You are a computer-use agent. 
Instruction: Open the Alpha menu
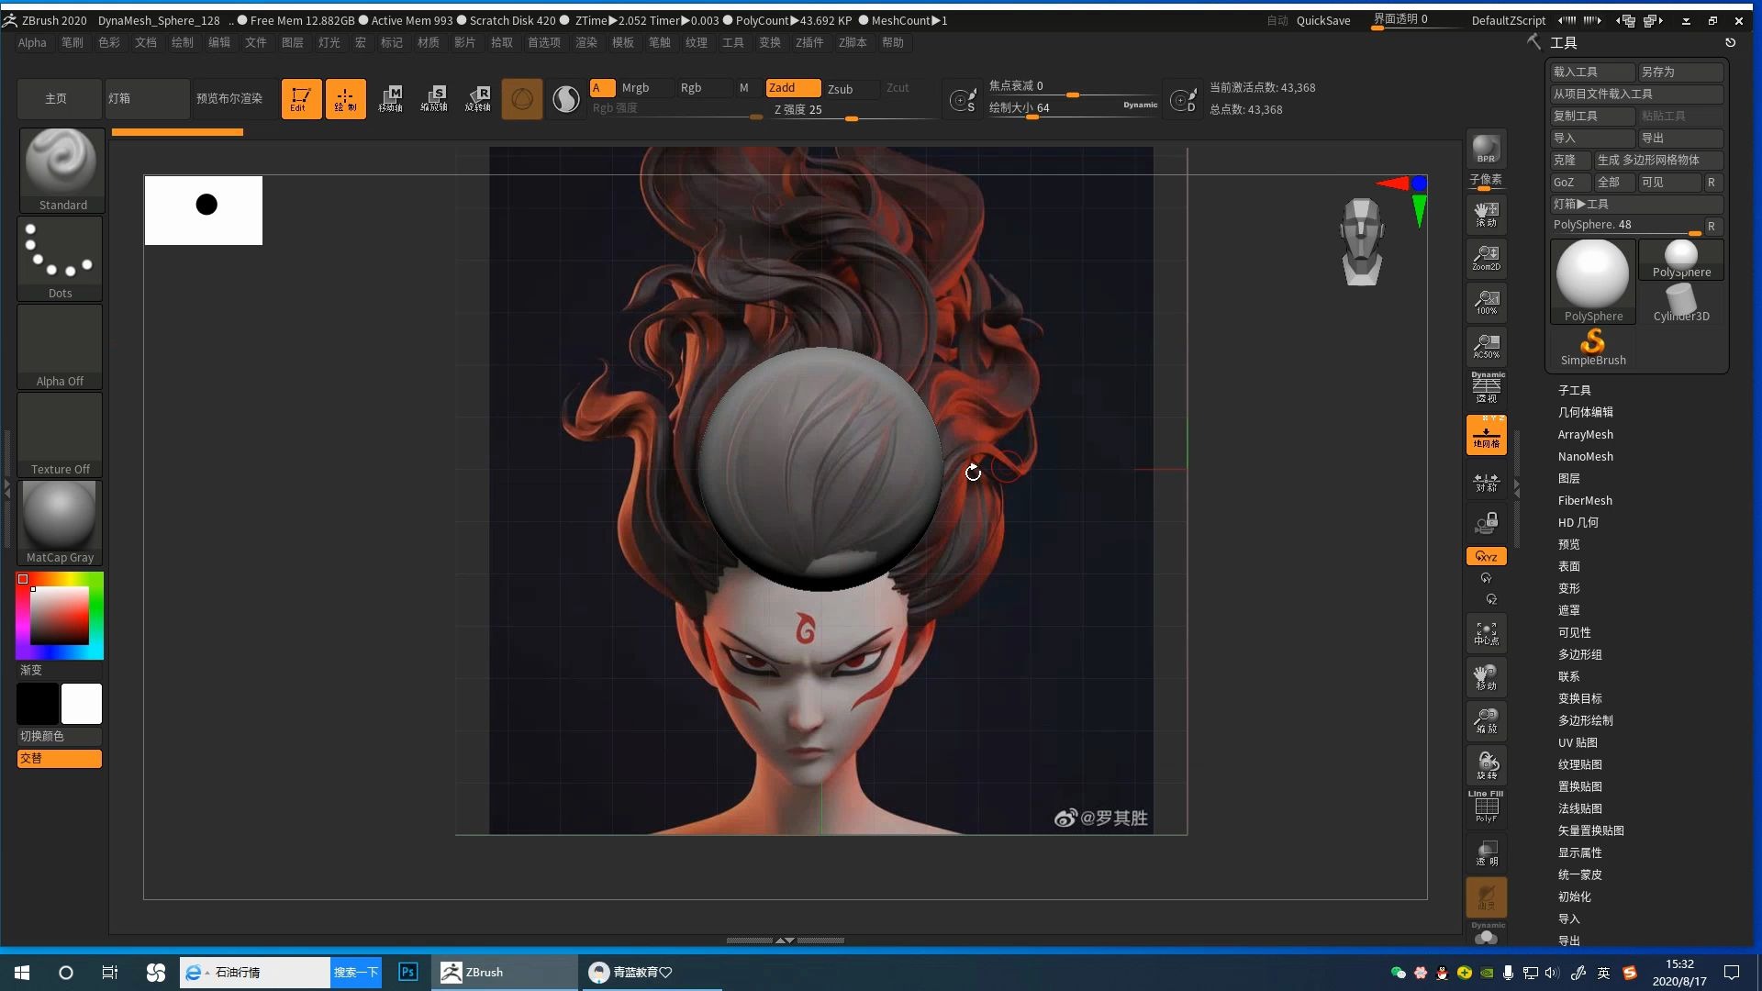tap(32, 42)
